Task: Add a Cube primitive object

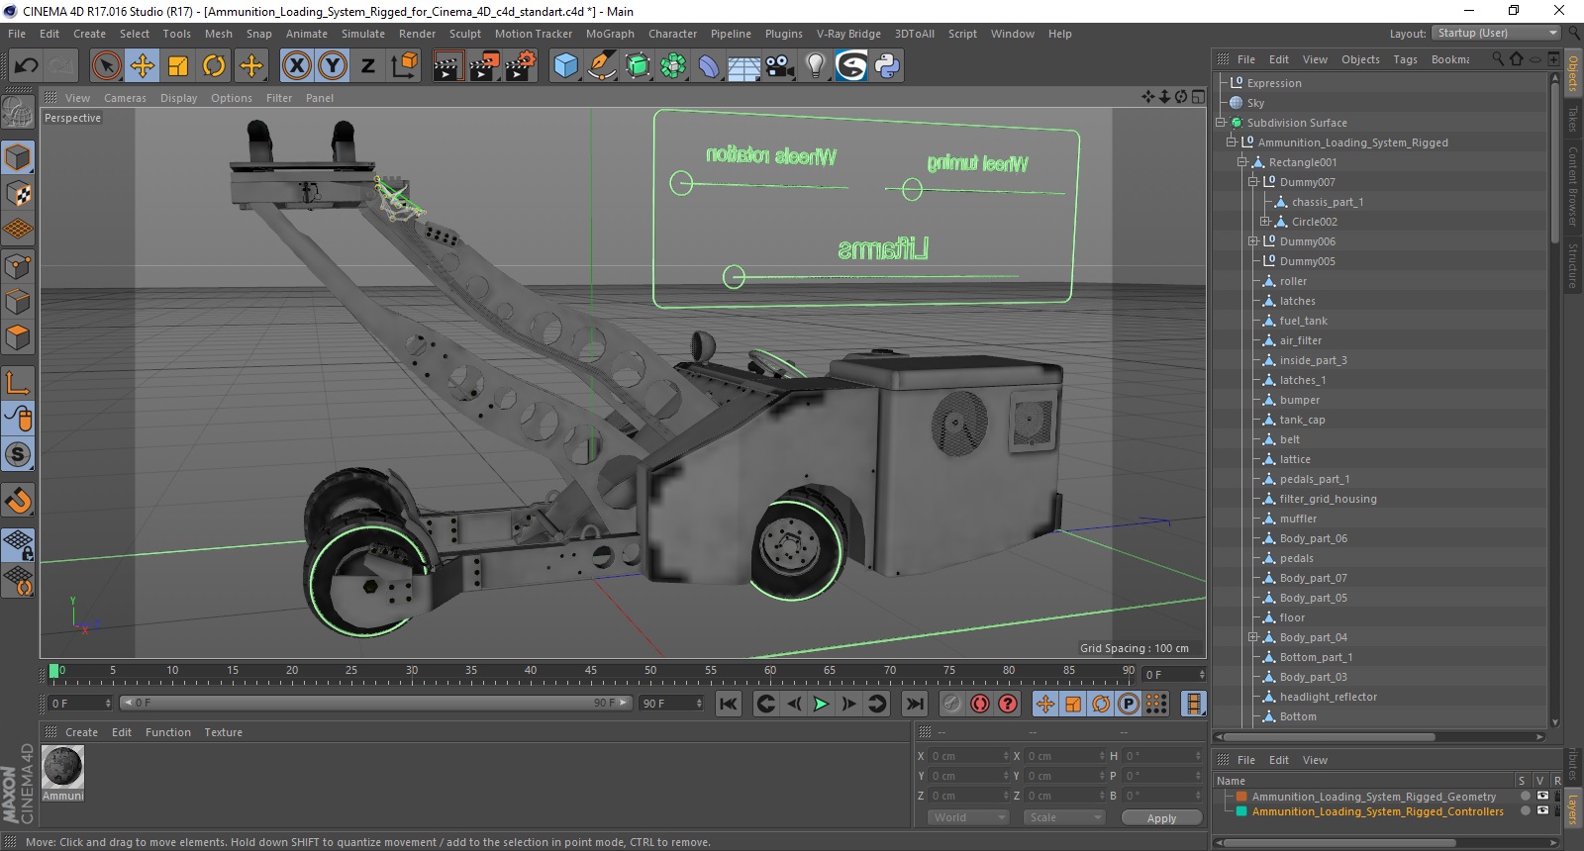Action: 565,66
